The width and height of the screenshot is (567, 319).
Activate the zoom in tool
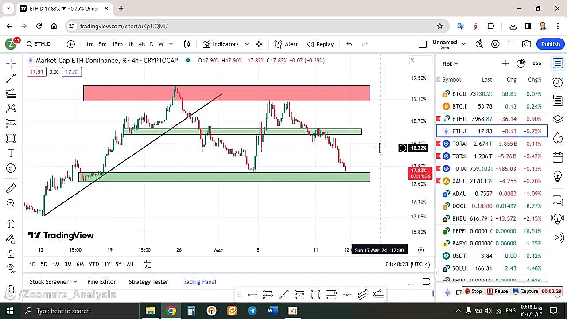pos(11,204)
